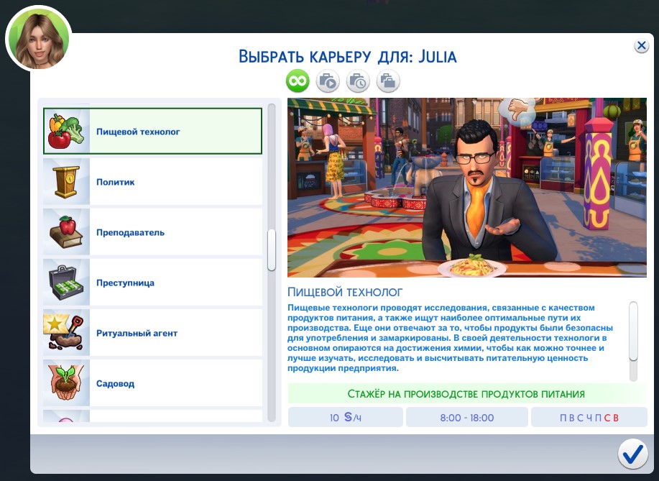Click the briefcase with play icon filter

coord(328,81)
